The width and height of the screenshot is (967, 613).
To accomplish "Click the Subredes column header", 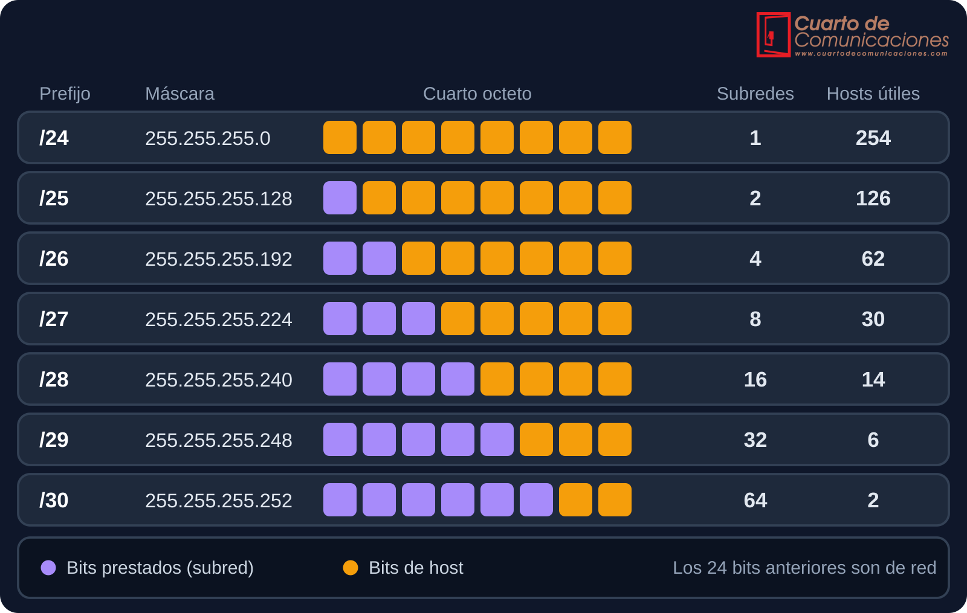I will point(755,94).
